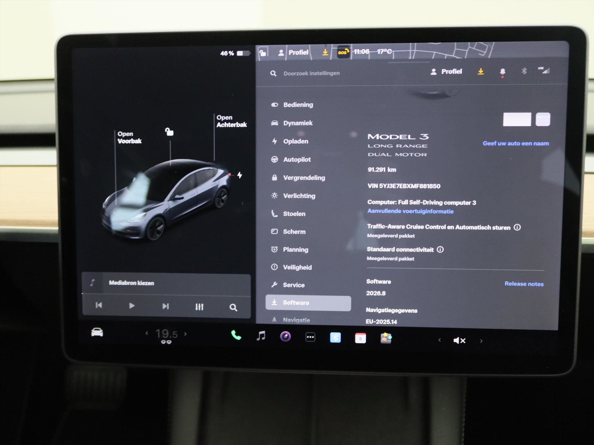
Task: Open the Music note app
Action: (261, 336)
